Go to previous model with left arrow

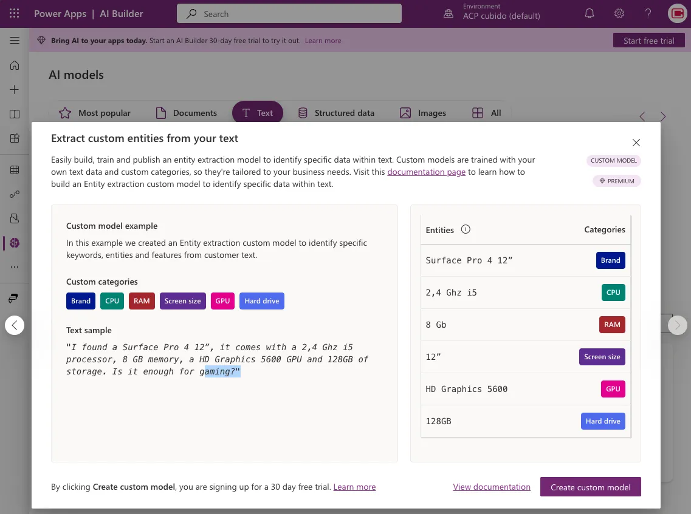tap(15, 325)
